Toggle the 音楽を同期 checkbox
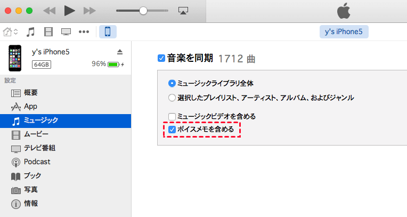The height and width of the screenshot is (217, 407). click(161, 58)
